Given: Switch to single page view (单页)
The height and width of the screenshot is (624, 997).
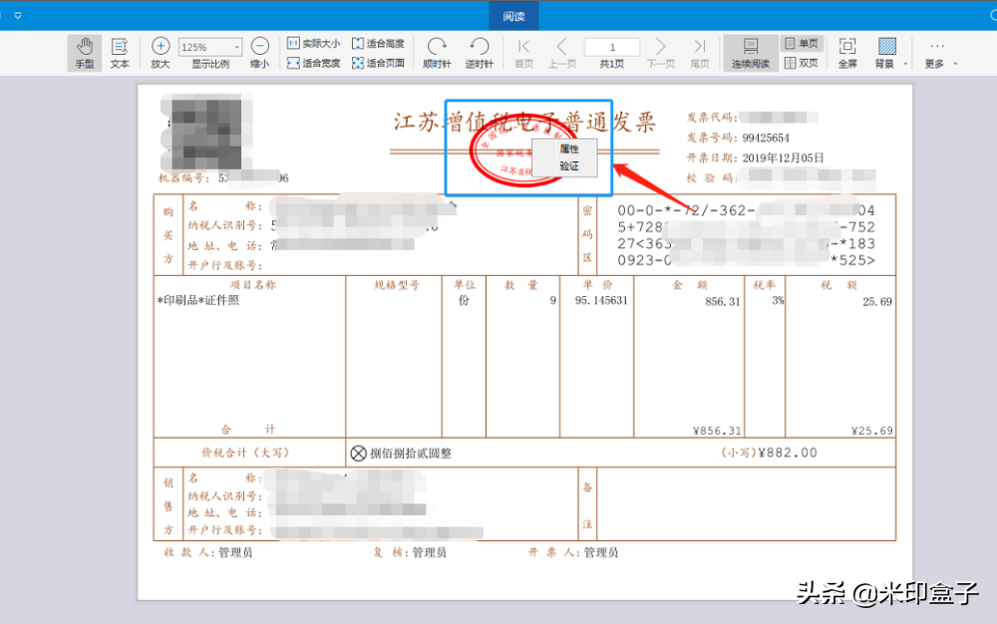Looking at the screenshot, I should 802,43.
